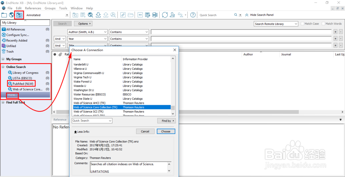This screenshot has width=345, height=177.
Task: Open Year field dropdown
Action: click(x=87, y=39)
